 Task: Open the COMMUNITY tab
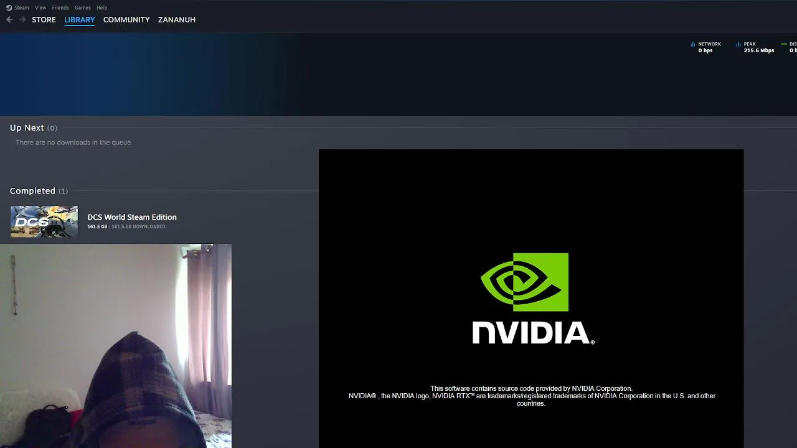point(126,20)
